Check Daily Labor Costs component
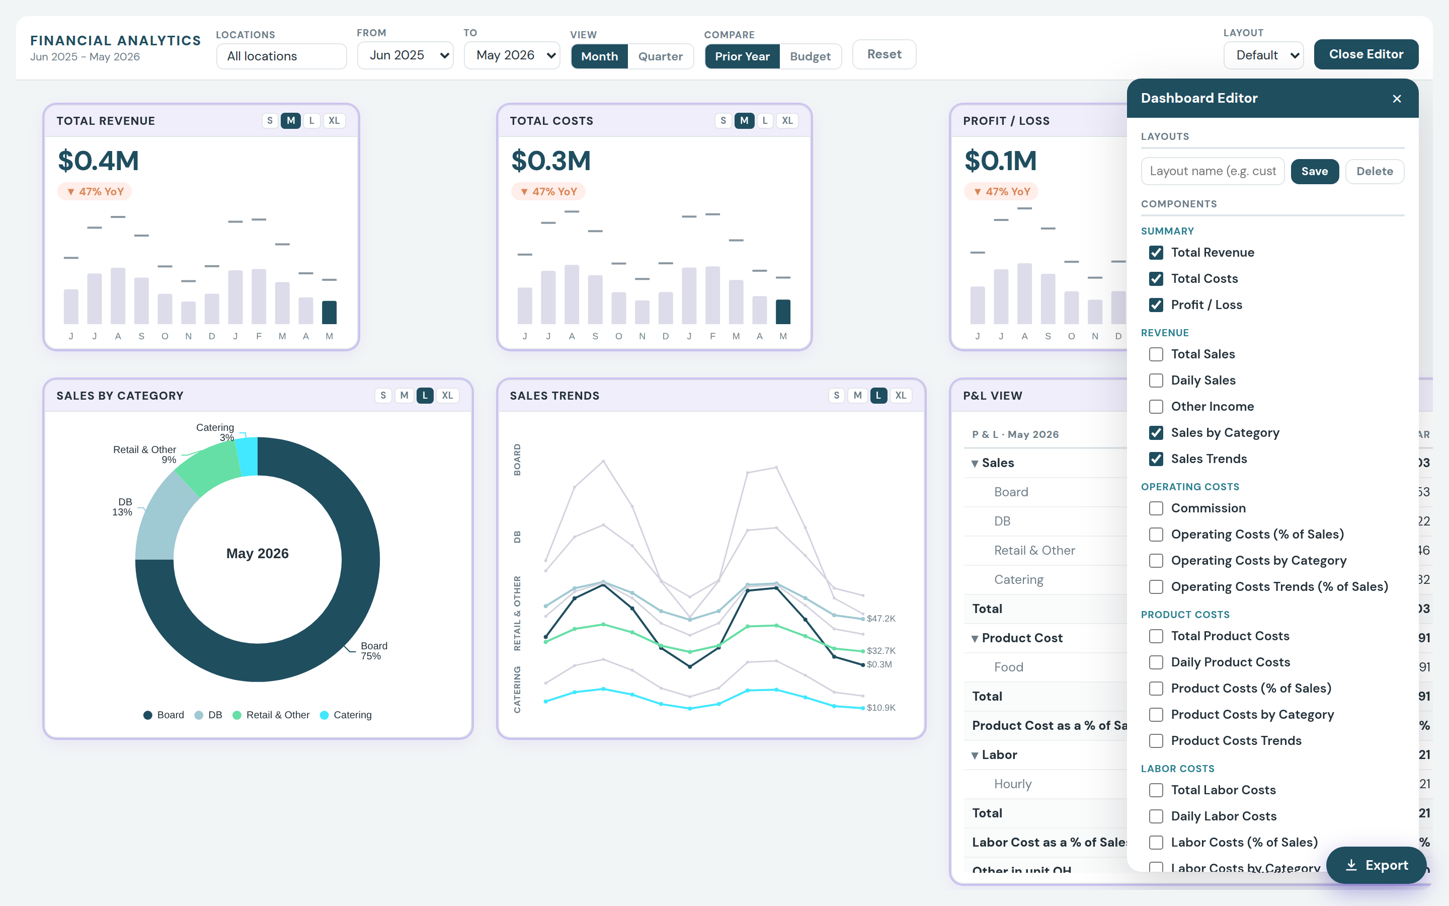The image size is (1449, 906). click(x=1156, y=817)
